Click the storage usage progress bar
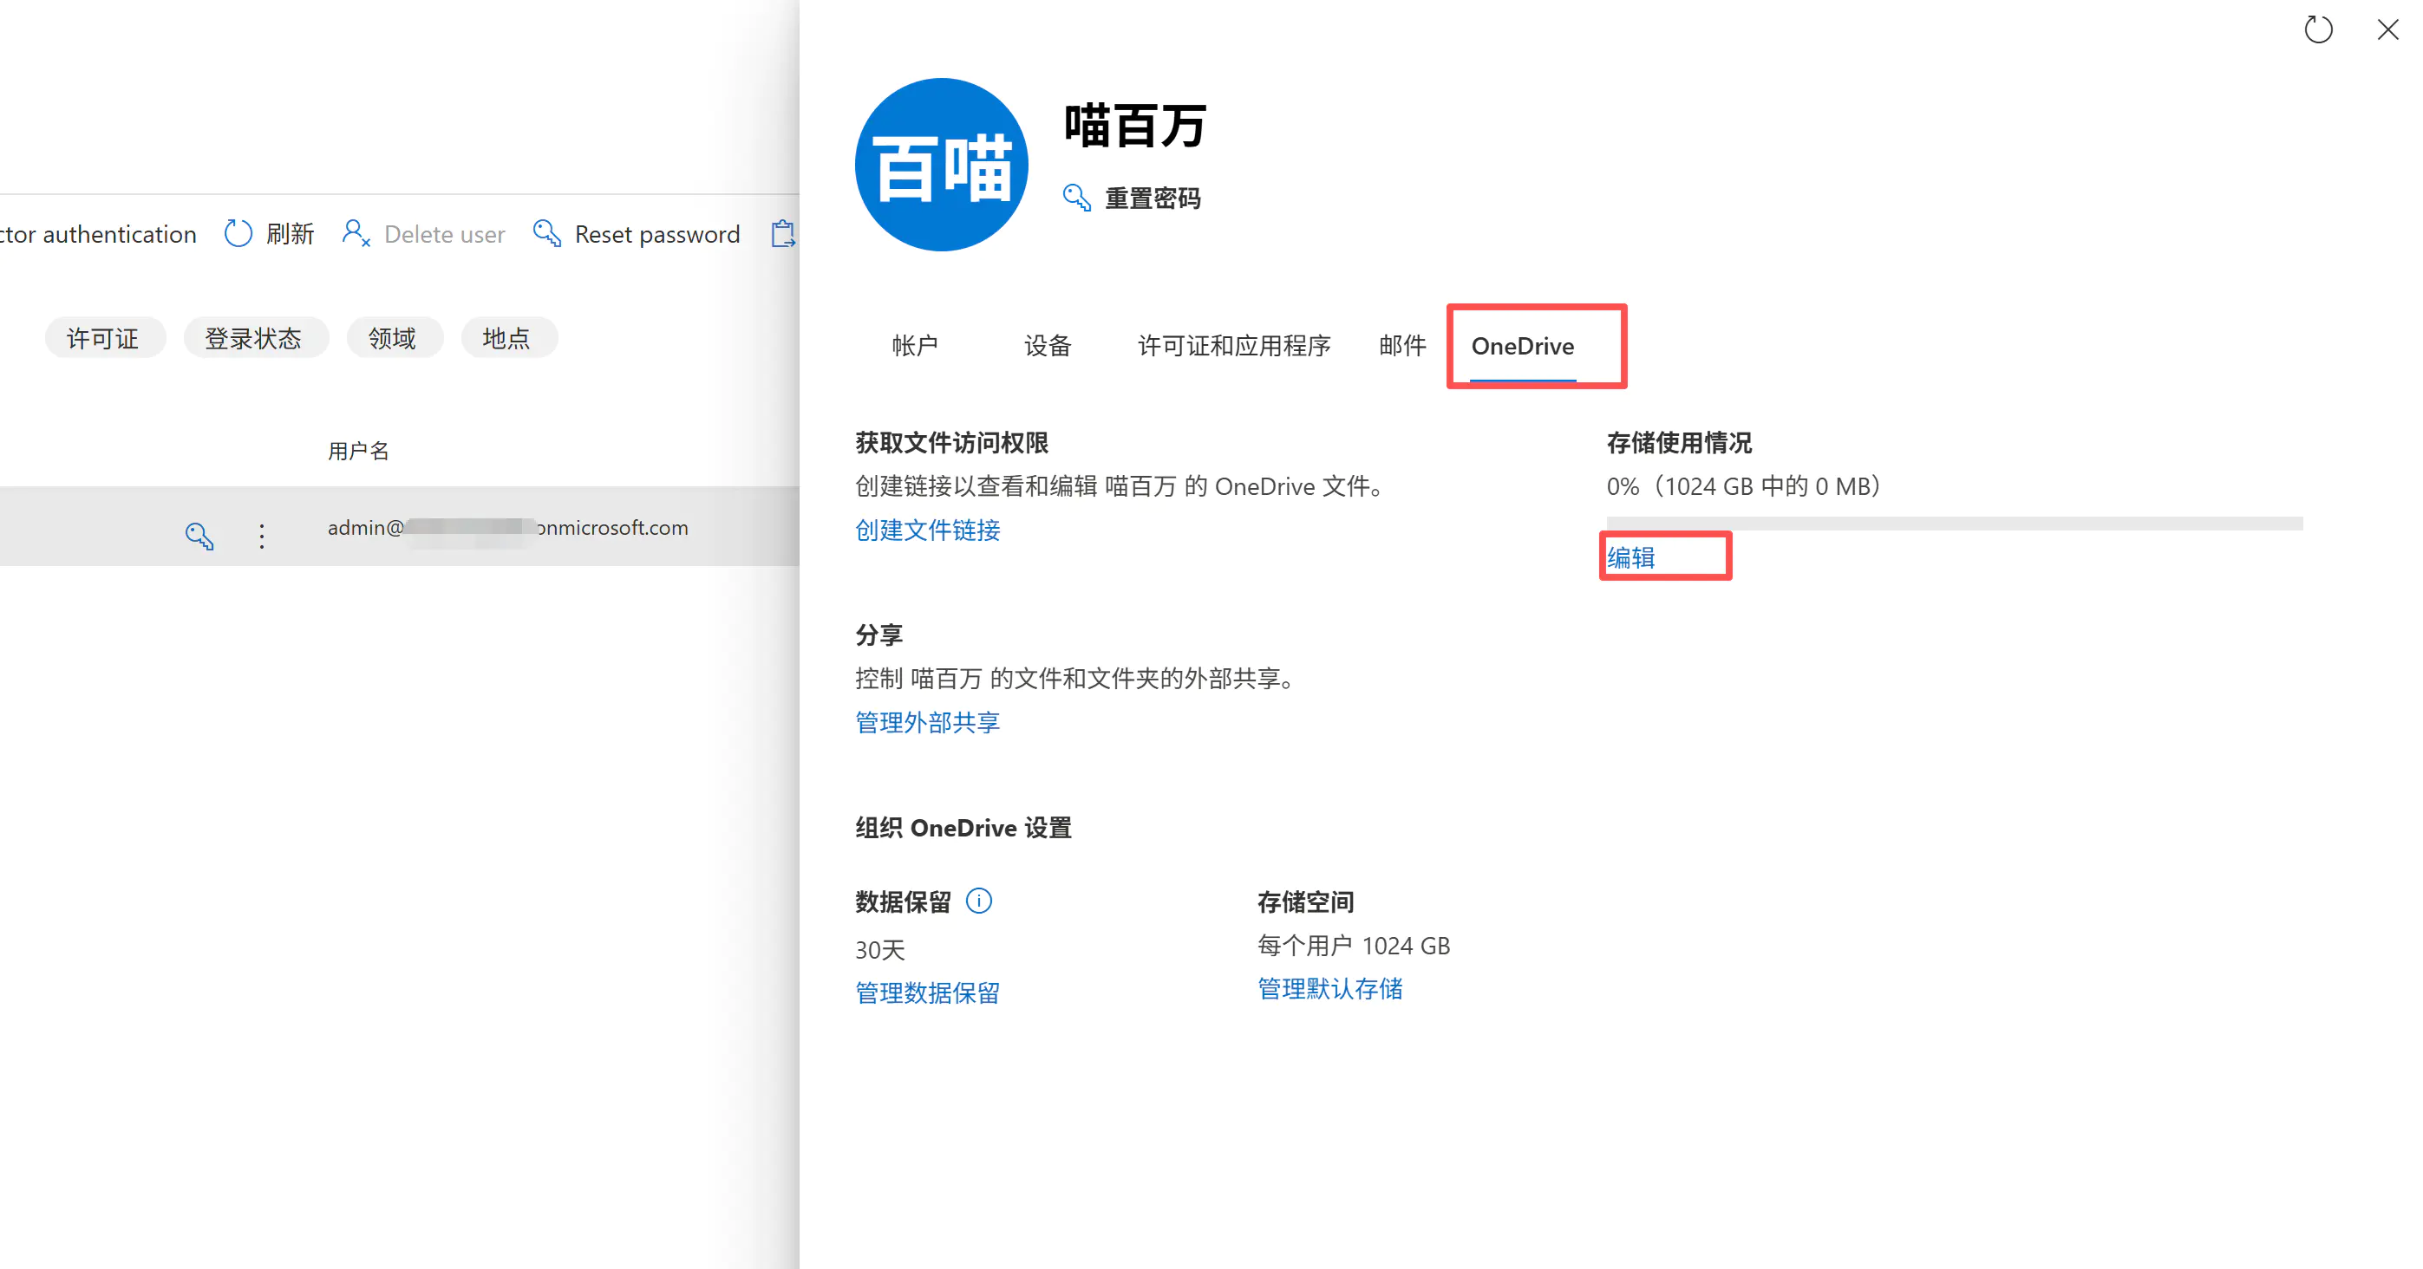The height and width of the screenshot is (1269, 2423). click(x=1954, y=524)
